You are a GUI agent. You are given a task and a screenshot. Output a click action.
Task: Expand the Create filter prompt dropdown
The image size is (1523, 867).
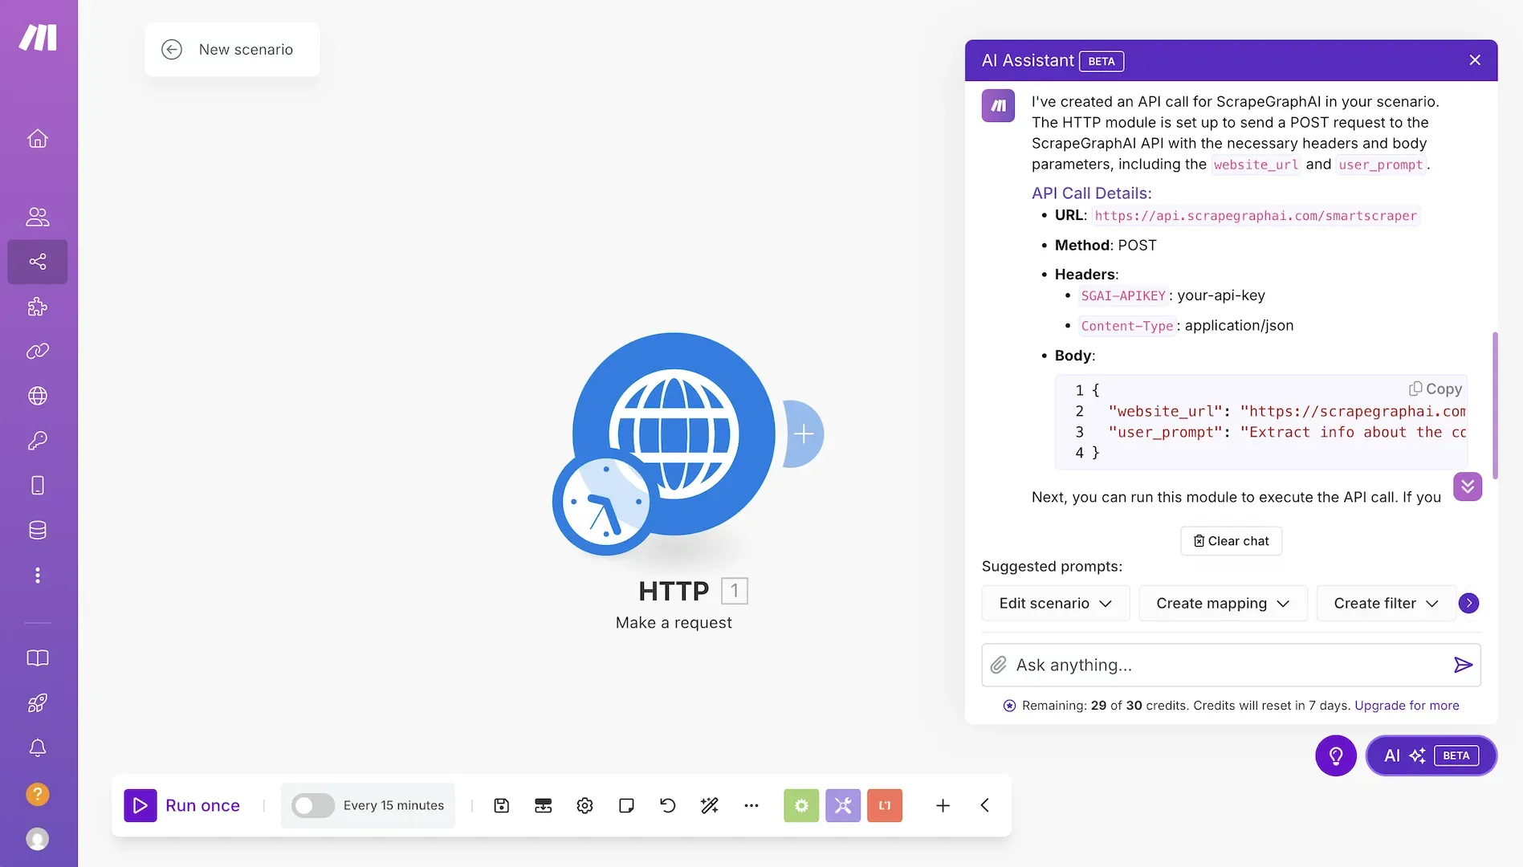click(1387, 603)
